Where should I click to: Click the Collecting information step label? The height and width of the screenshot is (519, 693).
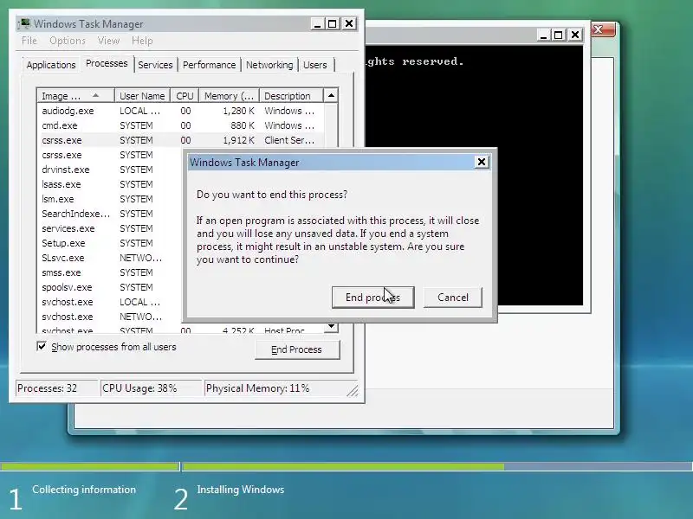84,490
